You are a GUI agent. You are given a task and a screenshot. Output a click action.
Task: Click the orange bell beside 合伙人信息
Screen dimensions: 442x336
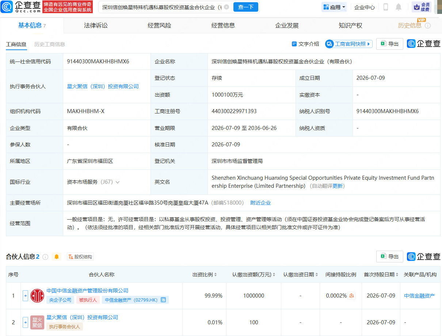point(57,257)
